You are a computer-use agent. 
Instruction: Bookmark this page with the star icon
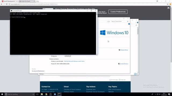167,4
